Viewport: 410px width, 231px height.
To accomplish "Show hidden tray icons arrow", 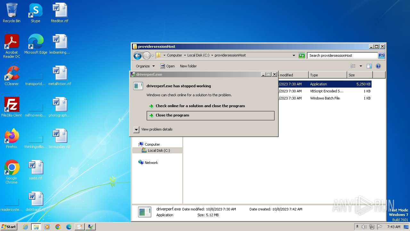I will (x=357, y=227).
